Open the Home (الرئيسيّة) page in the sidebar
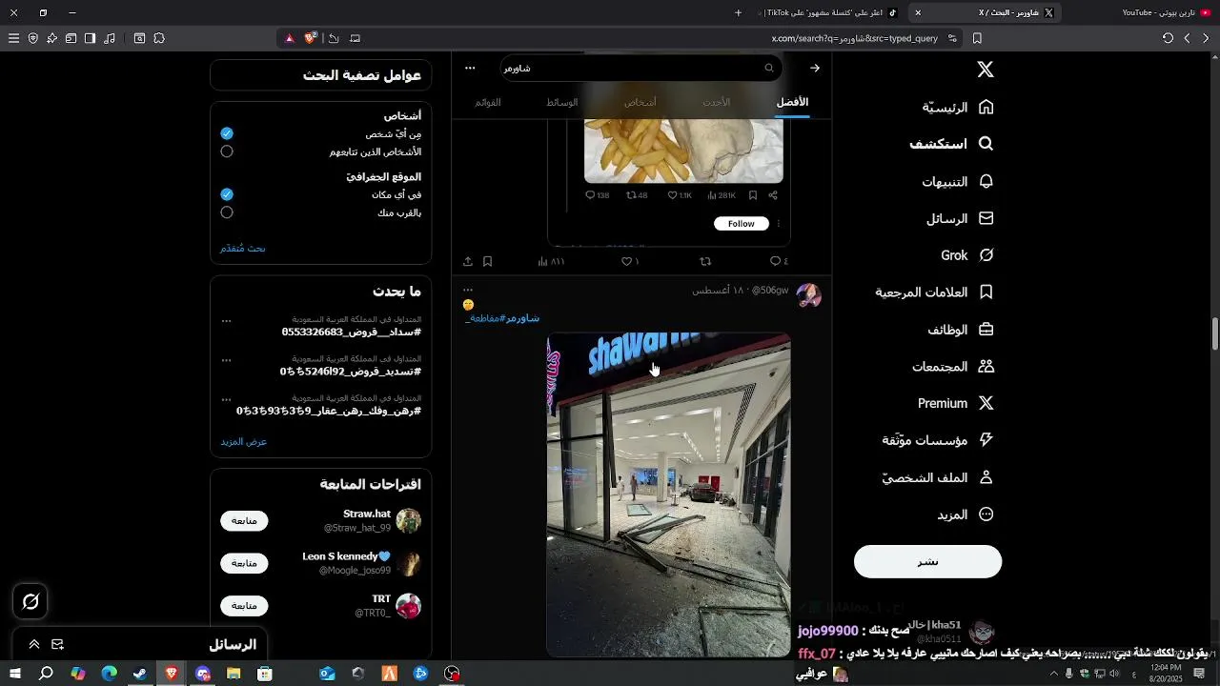The image size is (1220, 686). (x=958, y=108)
